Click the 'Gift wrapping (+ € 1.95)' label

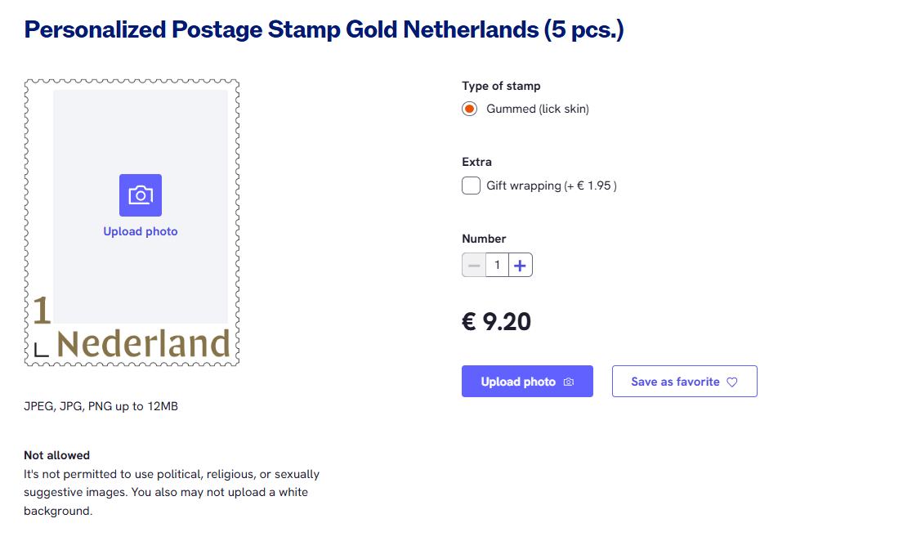click(551, 186)
